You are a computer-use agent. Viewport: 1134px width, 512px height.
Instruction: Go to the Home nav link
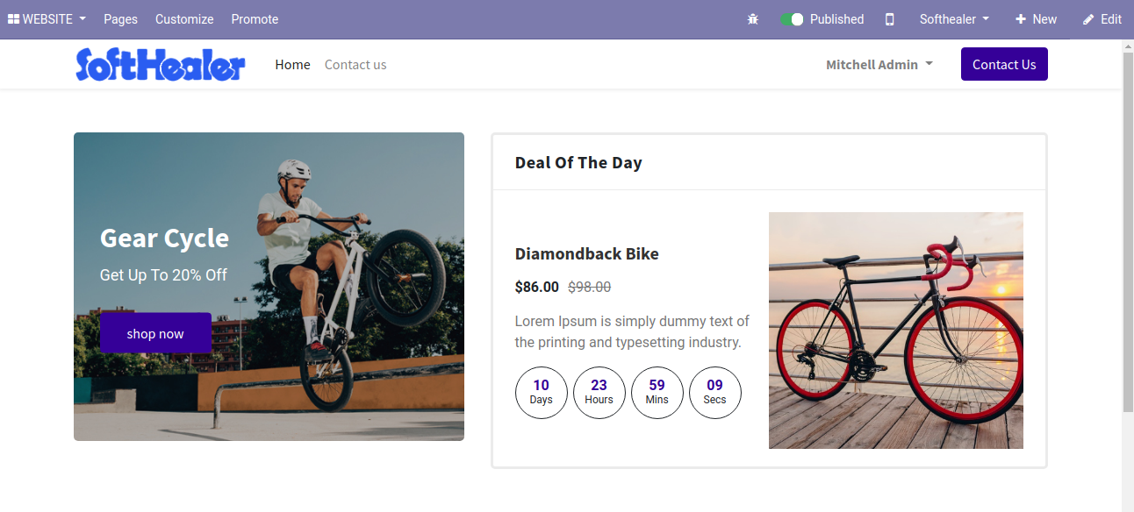292,65
